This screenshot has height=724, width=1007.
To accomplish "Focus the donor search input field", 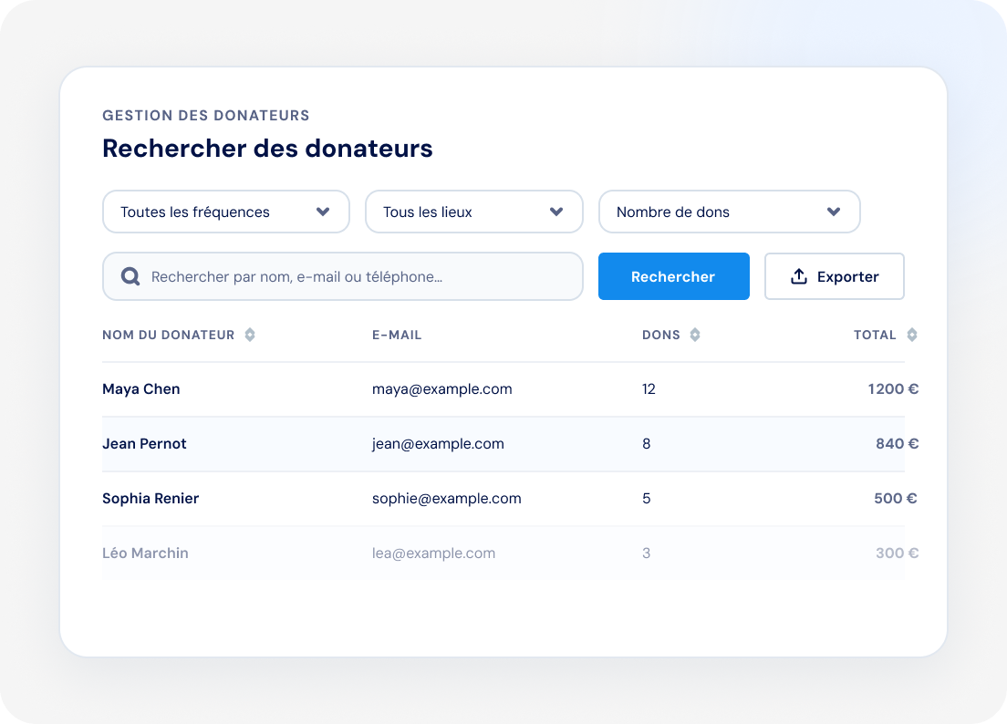I will tap(343, 276).
